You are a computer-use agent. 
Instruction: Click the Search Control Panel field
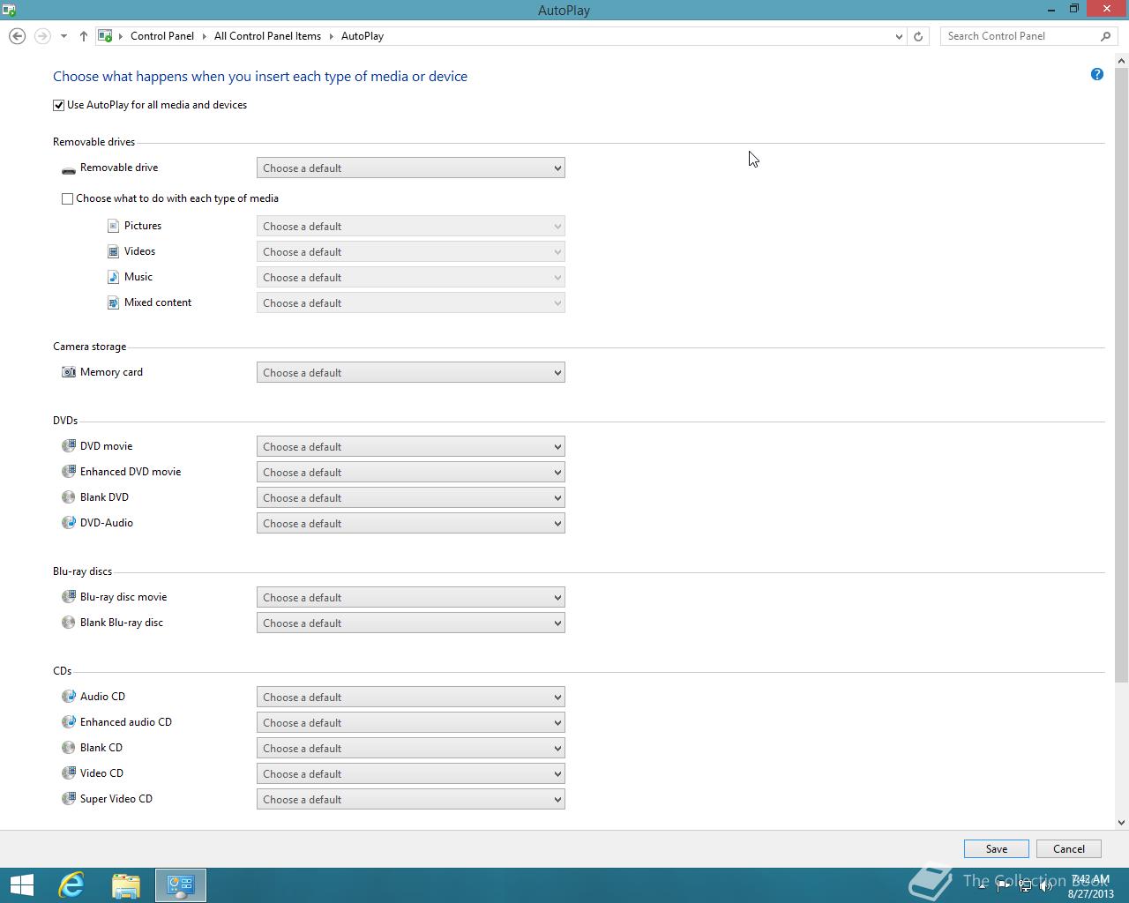pyautogui.click(x=1019, y=36)
